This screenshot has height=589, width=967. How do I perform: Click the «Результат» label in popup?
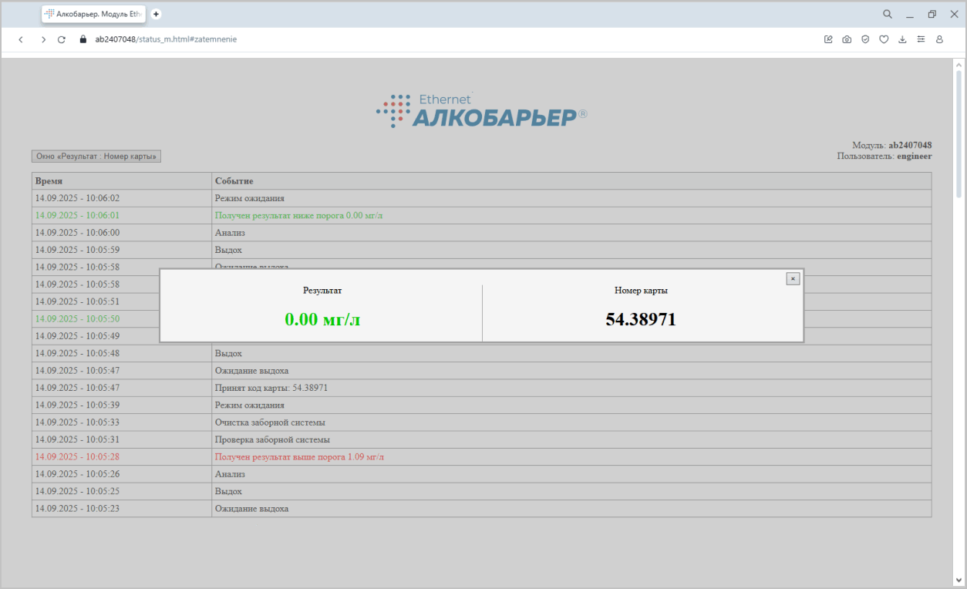pos(322,291)
